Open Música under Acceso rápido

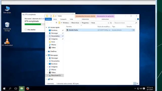click(53, 45)
